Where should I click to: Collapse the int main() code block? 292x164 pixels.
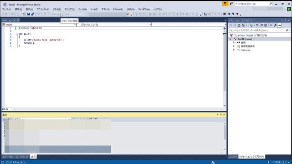tap(17, 34)
